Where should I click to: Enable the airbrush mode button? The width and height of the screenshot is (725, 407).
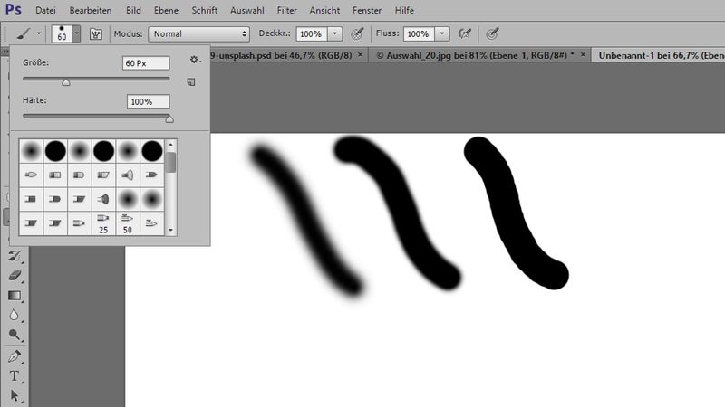coord(464,33)
